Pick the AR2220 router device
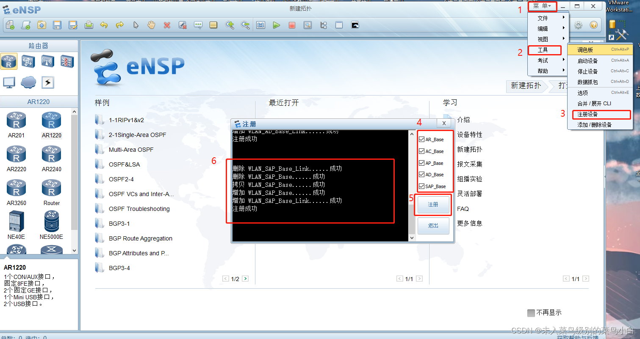Viewport: 640px width, 339px height. click(x=16, y=159)
